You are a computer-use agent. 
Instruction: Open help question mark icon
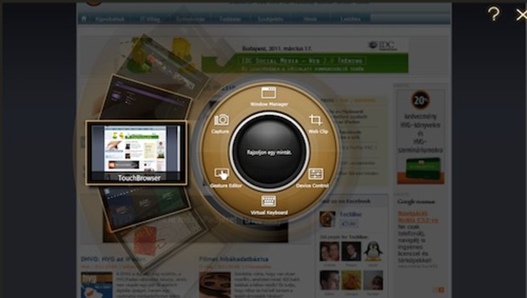click(494, 14)
